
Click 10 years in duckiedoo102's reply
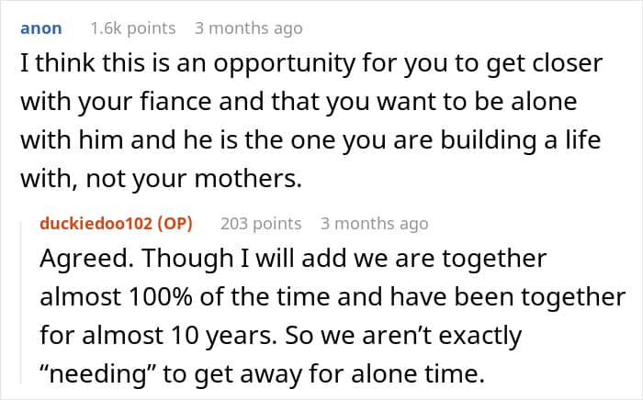tap(222, 336)
